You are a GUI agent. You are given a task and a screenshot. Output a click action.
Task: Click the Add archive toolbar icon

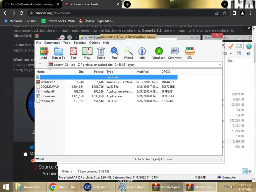coord(44,53)
